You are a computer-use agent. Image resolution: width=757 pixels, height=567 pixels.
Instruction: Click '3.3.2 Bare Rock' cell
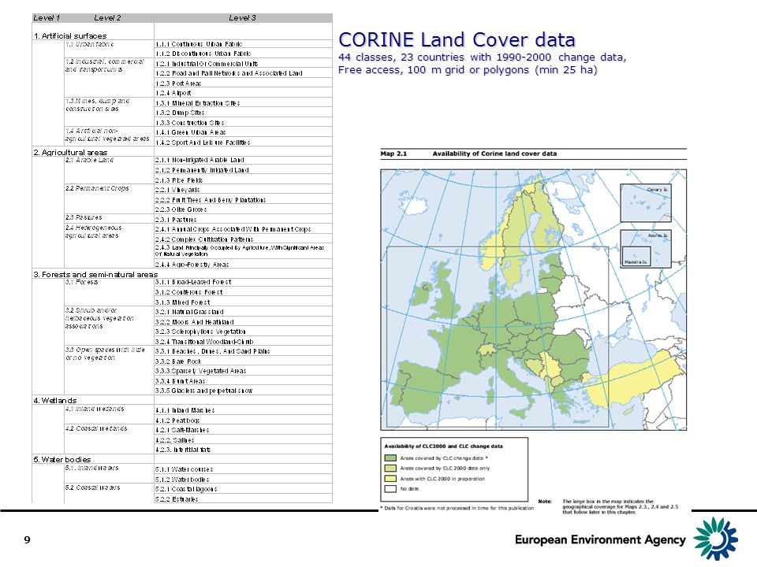(244, 361)
